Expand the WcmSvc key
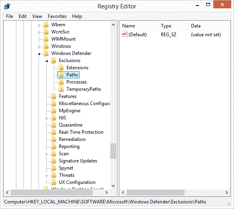Image resolution: width=234 pixels, height=209 pixels. (39, 32)
